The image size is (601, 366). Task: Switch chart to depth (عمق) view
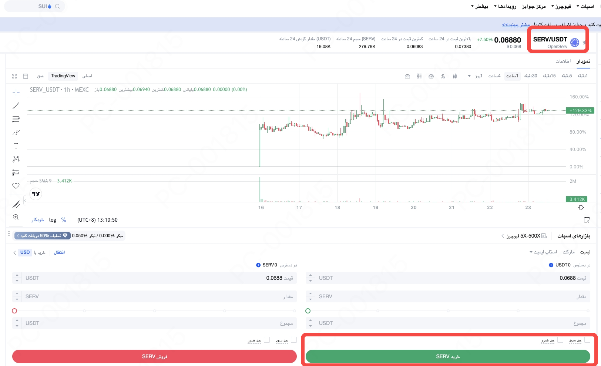(x=40, y=76)
